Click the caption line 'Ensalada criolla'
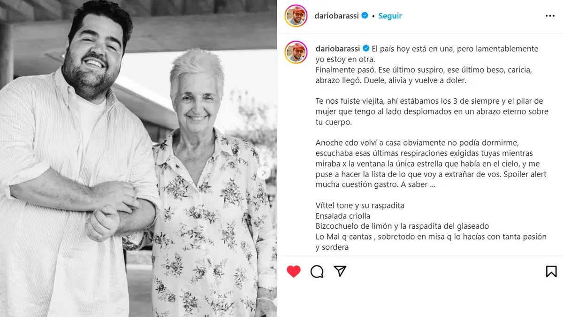Image resolution: width=563 pixels, height=317 pixels. point(343,216)
